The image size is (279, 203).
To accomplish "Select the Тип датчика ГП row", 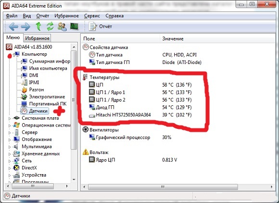I will [x=178, y=62].
